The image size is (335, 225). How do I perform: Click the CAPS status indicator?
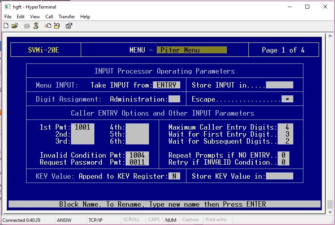[x=154, y=220]
